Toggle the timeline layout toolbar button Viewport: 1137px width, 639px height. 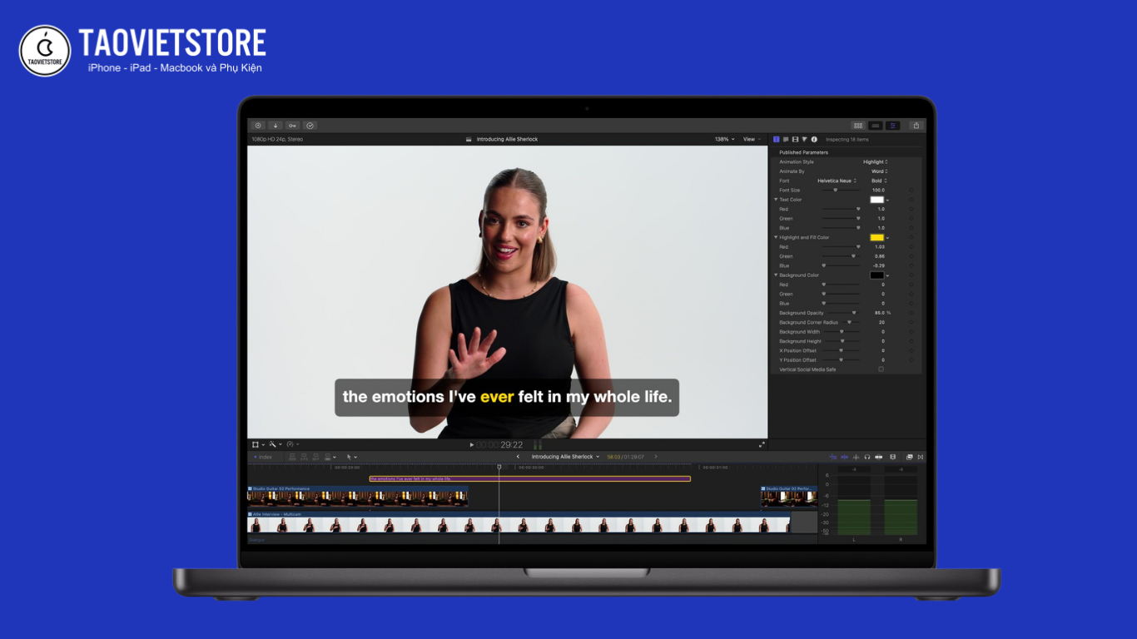coord(876,126)
